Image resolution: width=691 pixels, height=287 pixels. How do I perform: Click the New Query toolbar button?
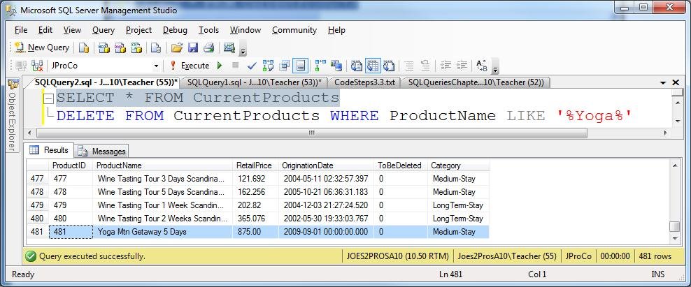tap(41, 47)
